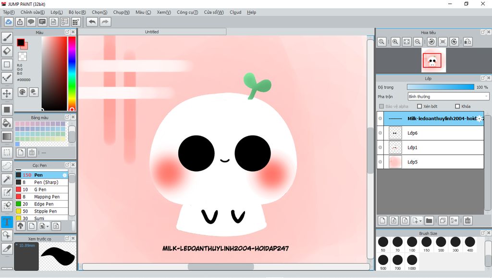Click the Navigator preview thumbnail
This screenshot has width=492, height=278.
pos(434,60)
